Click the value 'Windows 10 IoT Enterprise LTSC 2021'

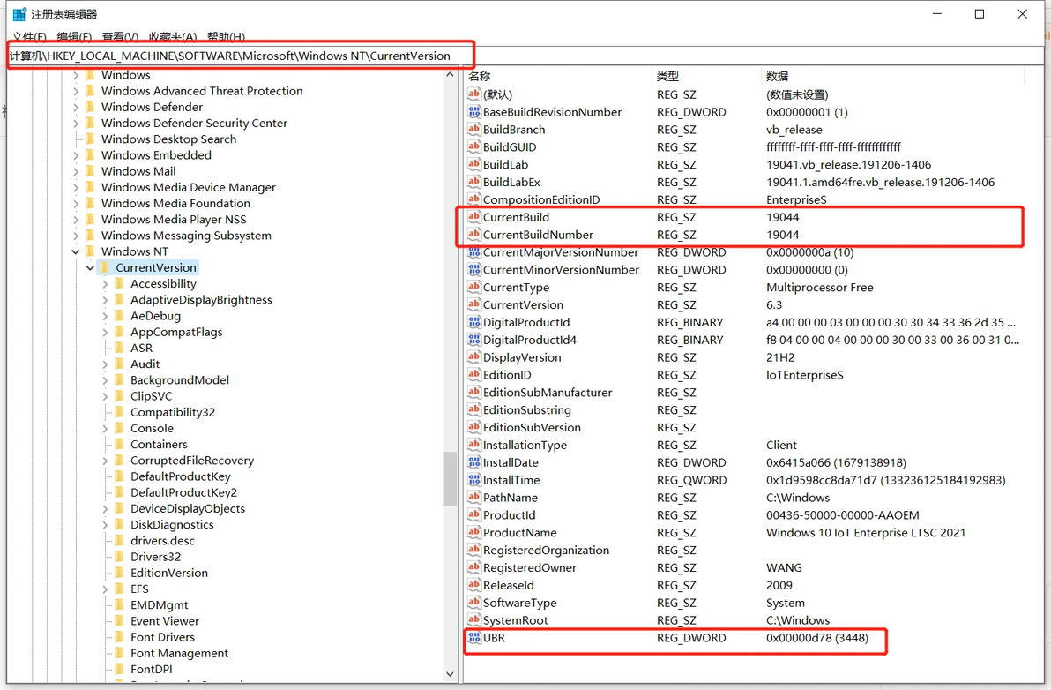pos(866,532)
